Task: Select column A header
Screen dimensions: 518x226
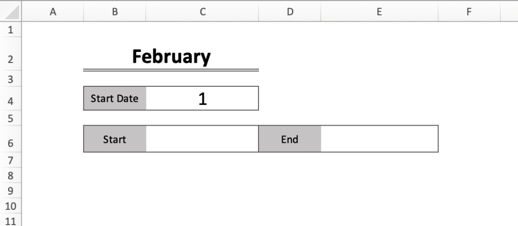Action: point(53,12)
